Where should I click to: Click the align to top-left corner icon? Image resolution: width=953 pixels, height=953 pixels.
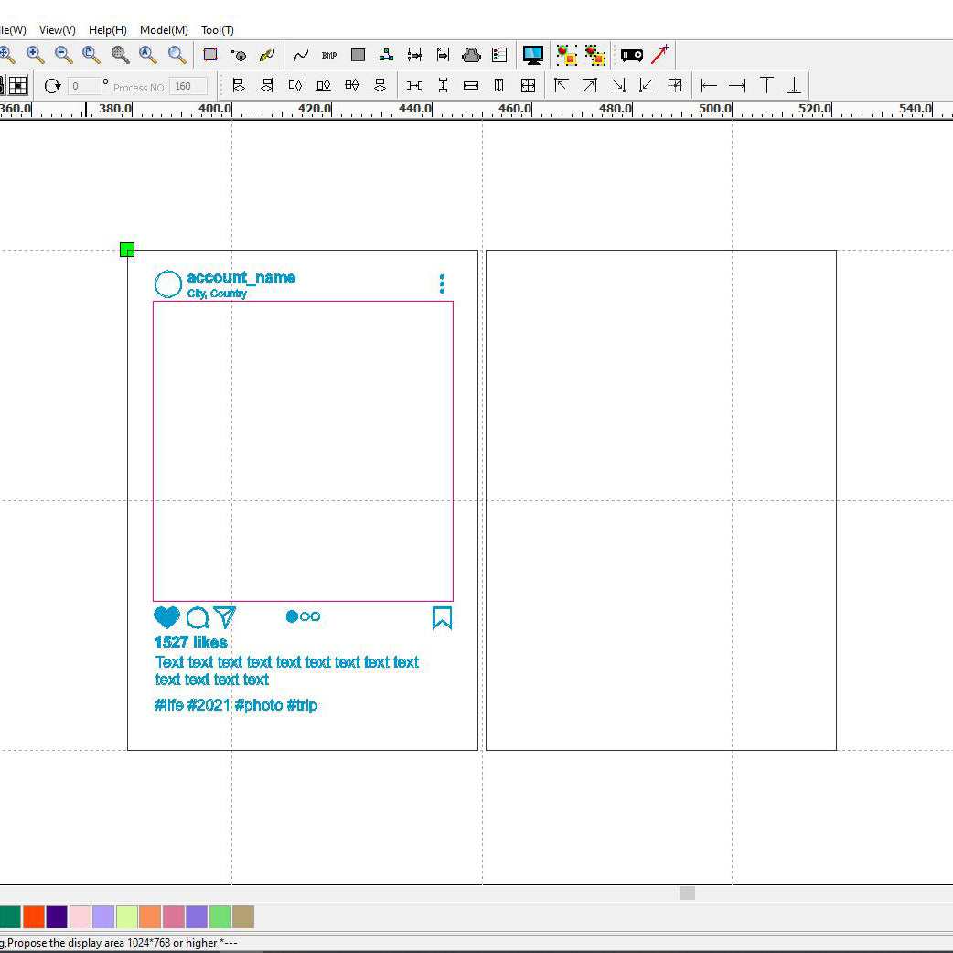point(562,86)
